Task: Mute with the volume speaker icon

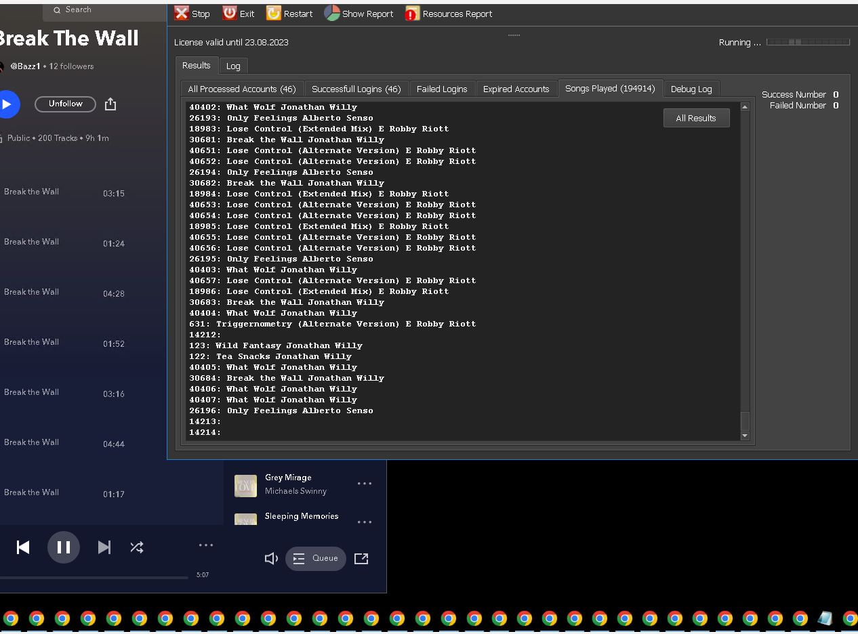Action: tap(271, 558)
